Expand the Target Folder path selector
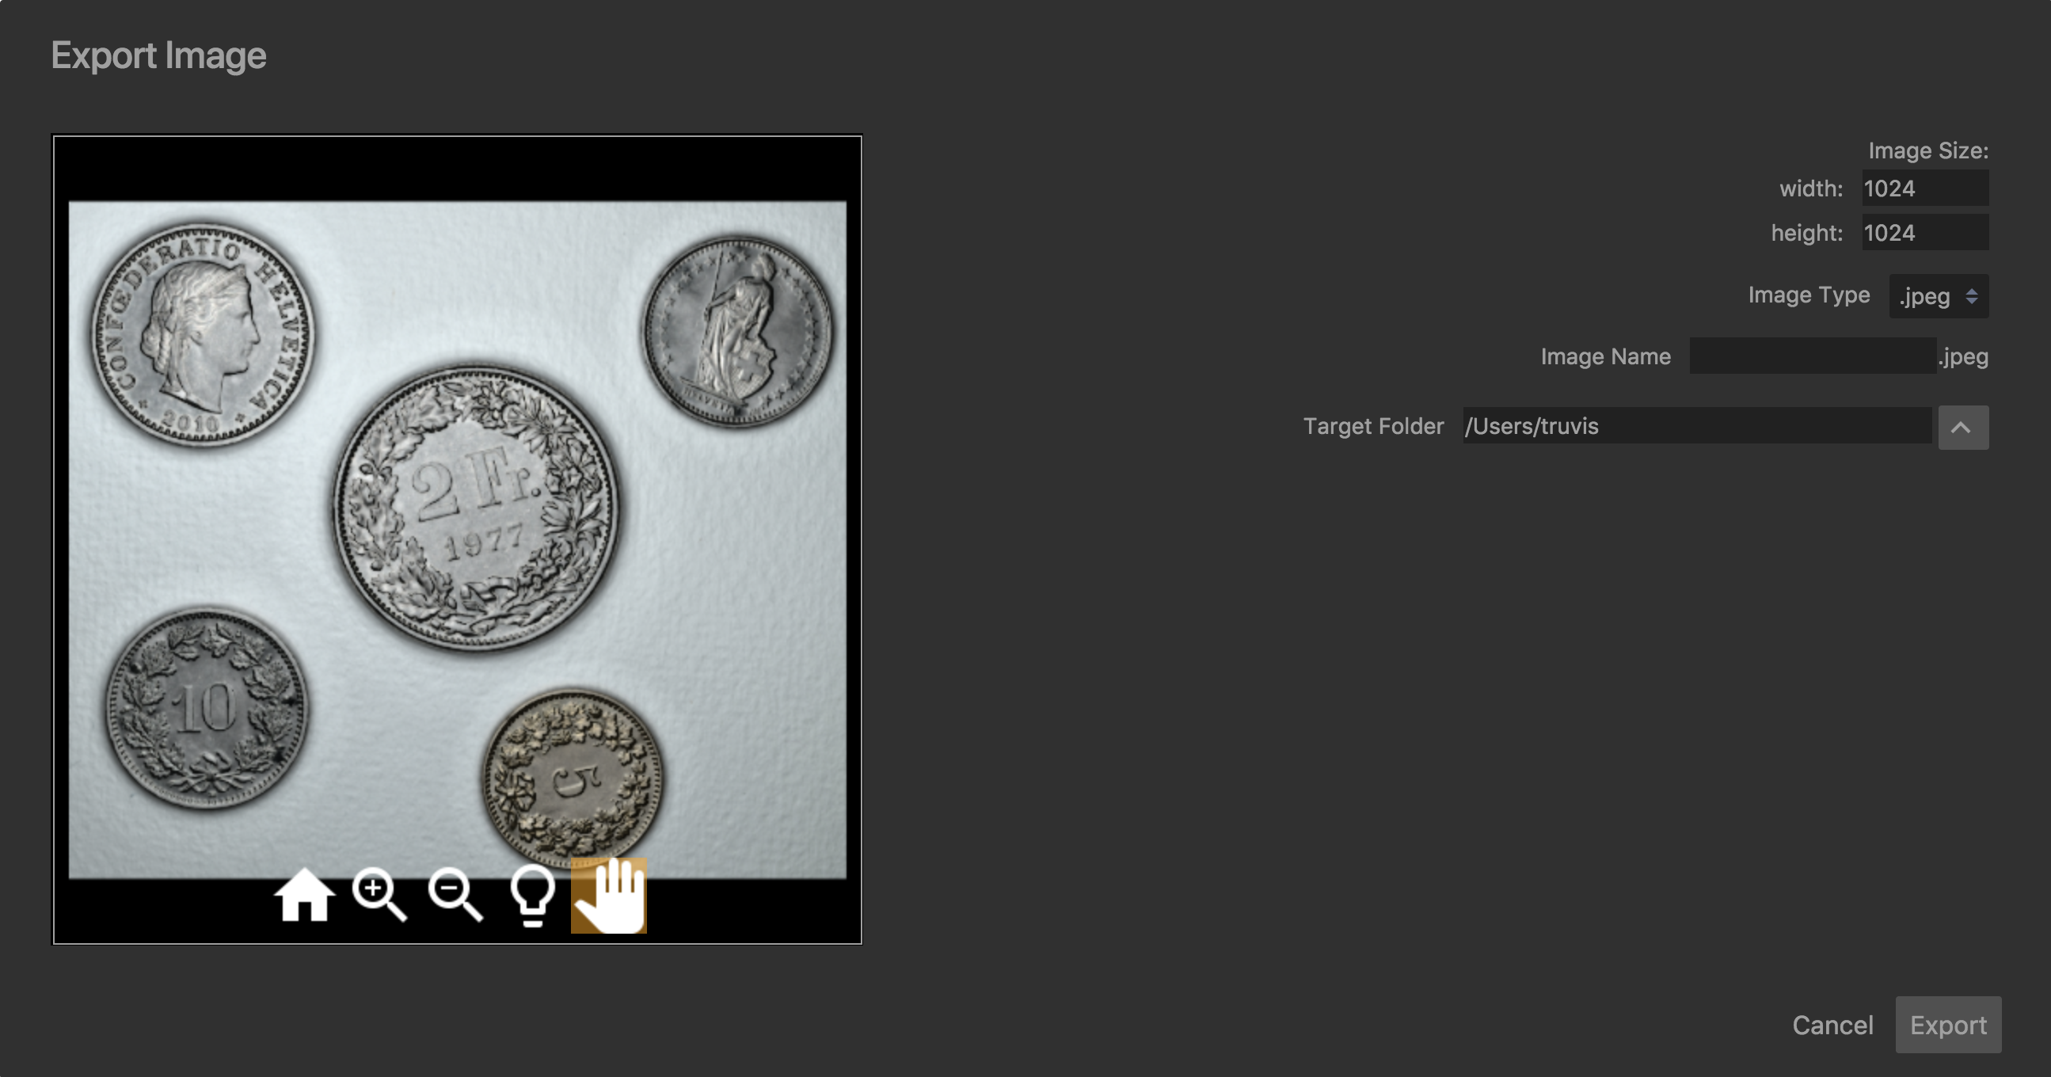The height and width of the screenshot is (1077, 2051). (1963, 428)
